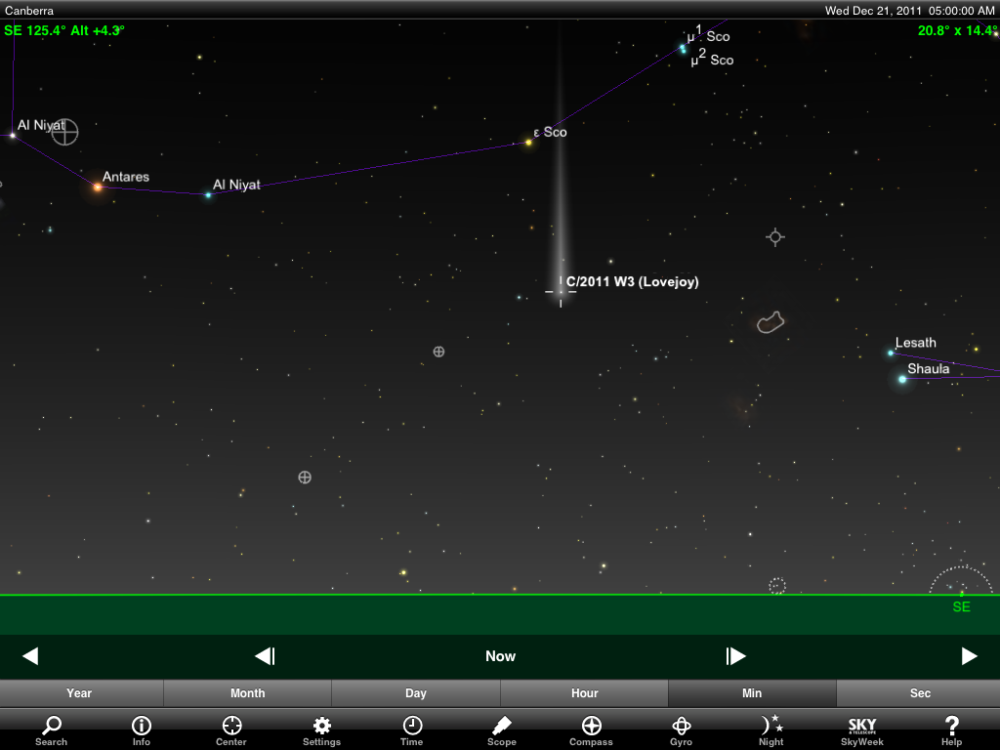This screenshot has height=750, width=1000.
Task: Open the Time controls
Action: click(411, 730)
